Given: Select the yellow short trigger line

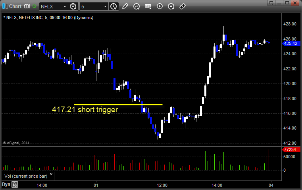Looking at the screenshot, I should click(x=118, y=105).
